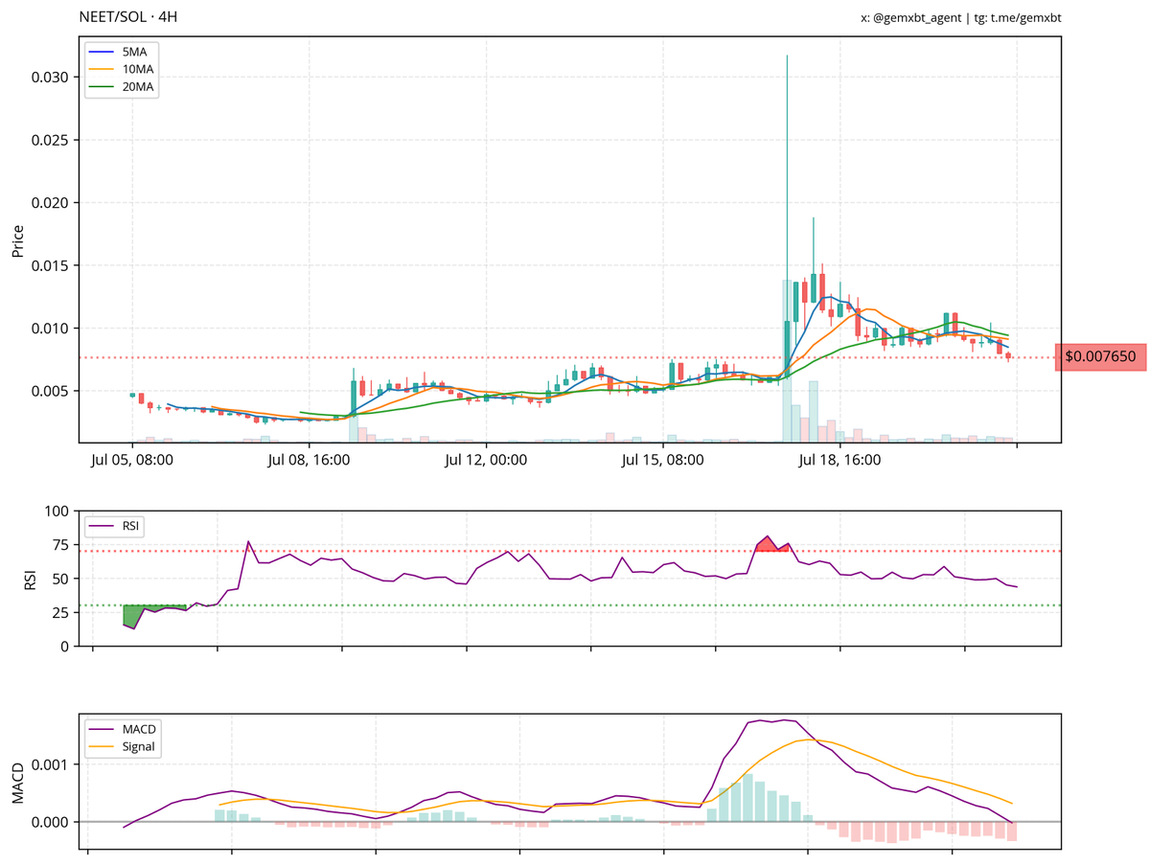Screen dimensions: 1150x865
Task: Click the Price y-axis label
Action: pyautogui.click(x=17, y=241)
